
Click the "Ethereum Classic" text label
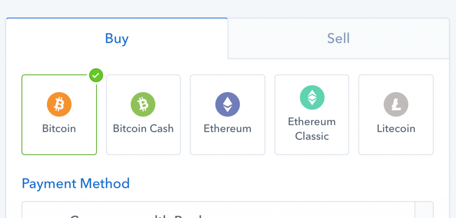point(312,129)
